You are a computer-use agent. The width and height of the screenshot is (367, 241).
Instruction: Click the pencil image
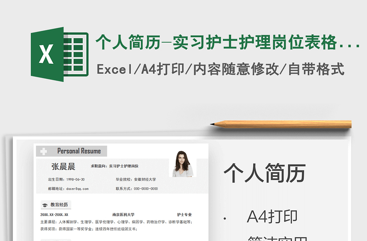click(281, 124)
